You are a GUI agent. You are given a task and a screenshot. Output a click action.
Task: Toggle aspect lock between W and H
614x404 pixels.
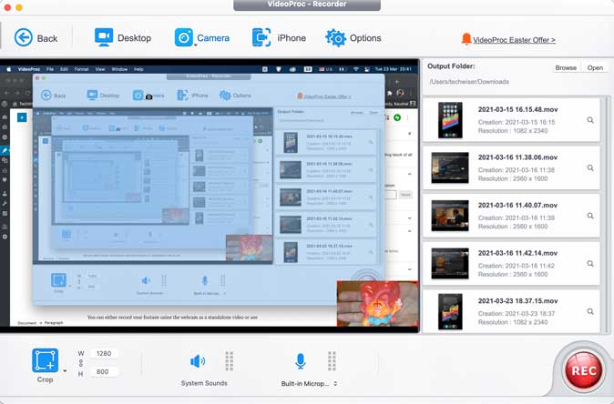pos(81,362)
